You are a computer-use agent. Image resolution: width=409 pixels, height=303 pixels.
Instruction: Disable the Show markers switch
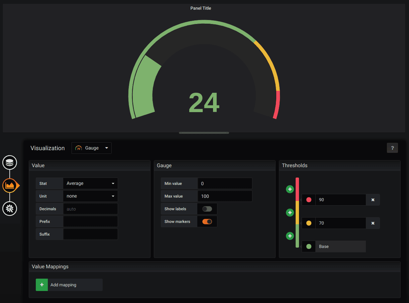[207, 222]
